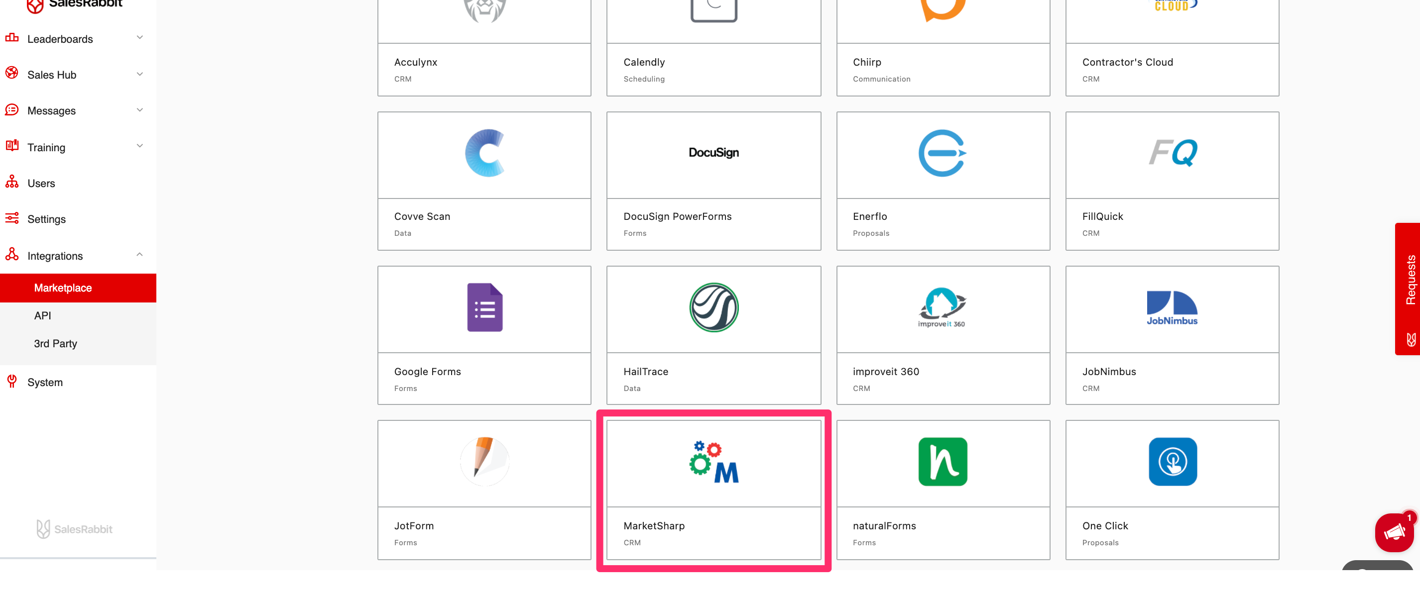Click the naturalForms green logo
This screenshot has width=1420, height=593.
(943, 461)
